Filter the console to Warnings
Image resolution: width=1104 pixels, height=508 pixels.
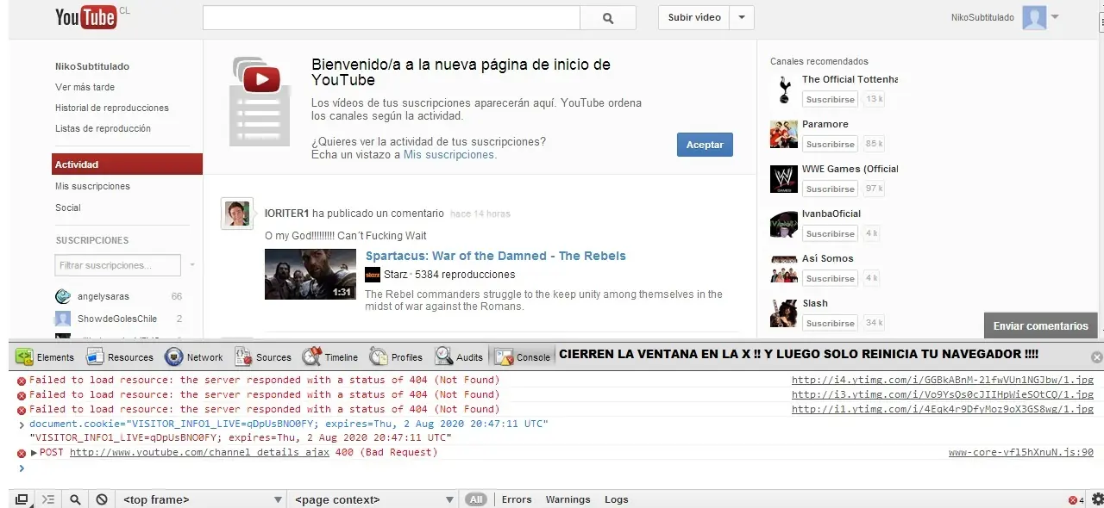[568, 499]
